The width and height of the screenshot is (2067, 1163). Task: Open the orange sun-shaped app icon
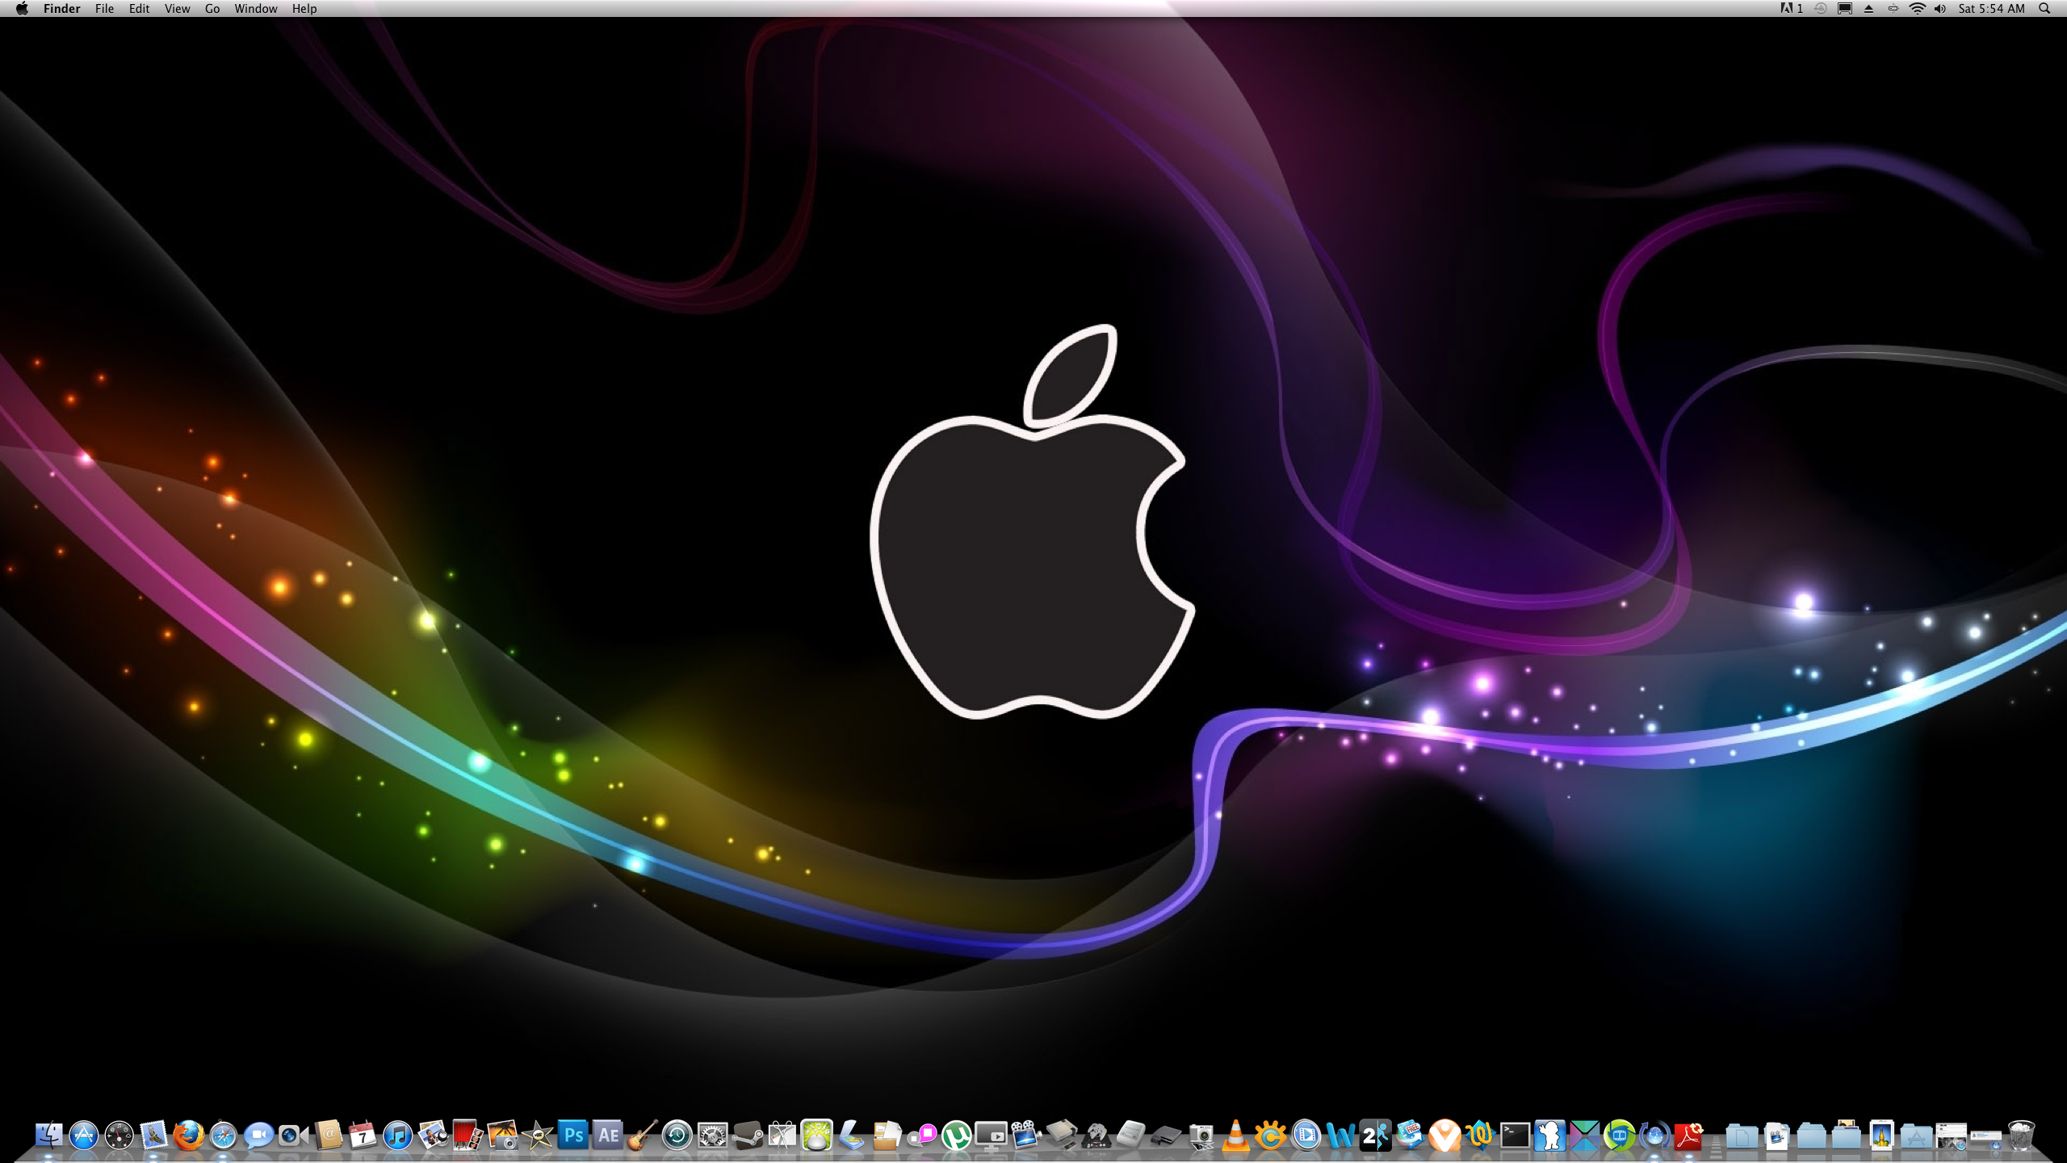point(1270,1136)
